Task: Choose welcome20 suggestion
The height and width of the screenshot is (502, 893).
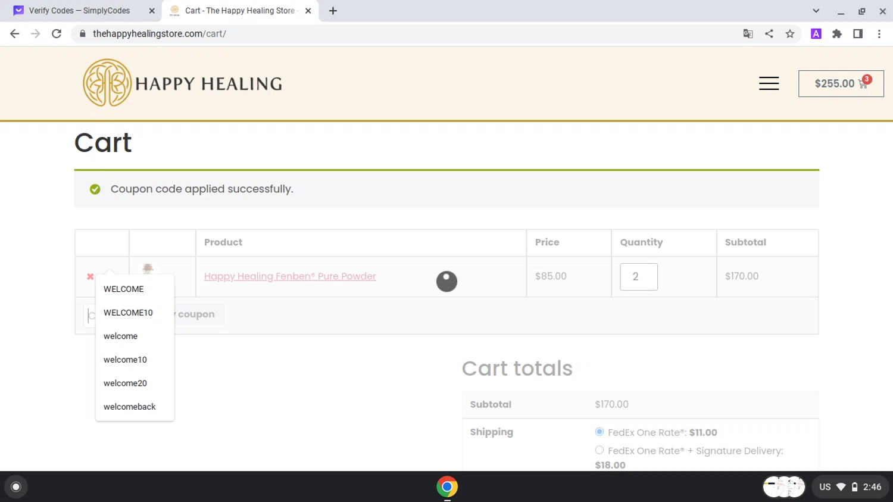Action: (x=135, y=383)
